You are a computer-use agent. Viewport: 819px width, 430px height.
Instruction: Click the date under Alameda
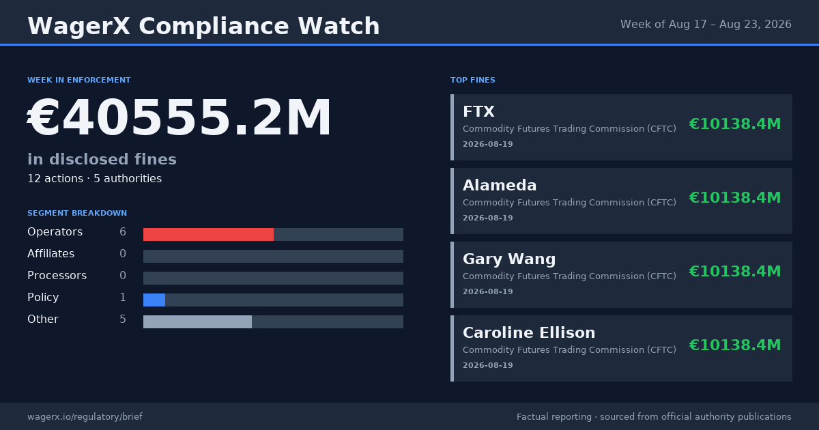click(x=488, y=218)
